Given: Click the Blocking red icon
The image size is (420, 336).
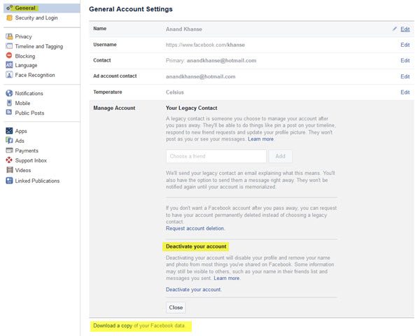Looking at the screenshot, I should pos(9,55).
